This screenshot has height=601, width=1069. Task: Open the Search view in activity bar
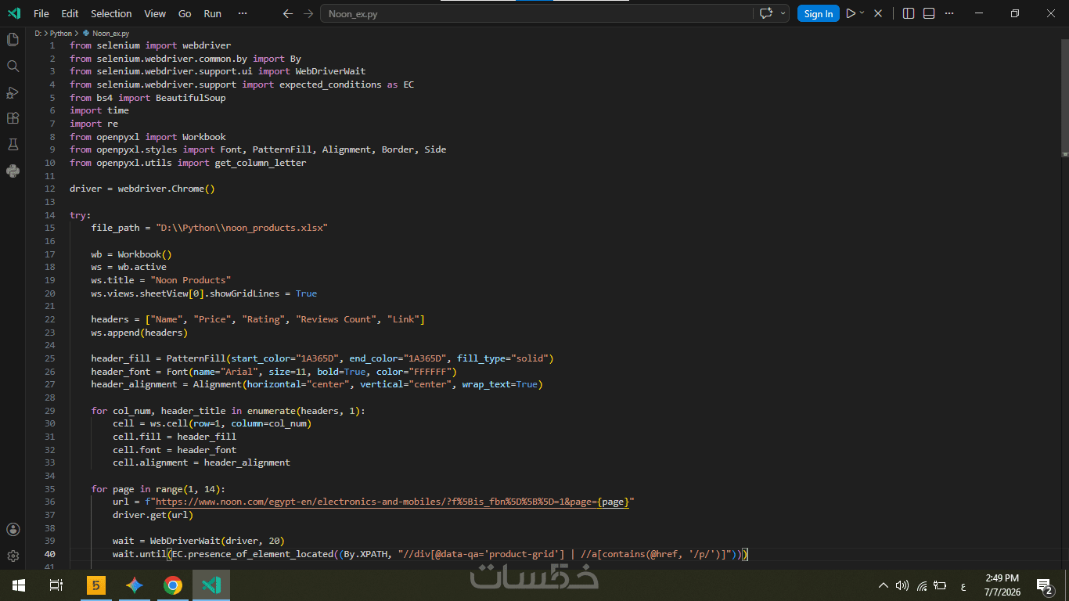click(x=13, y=66)
